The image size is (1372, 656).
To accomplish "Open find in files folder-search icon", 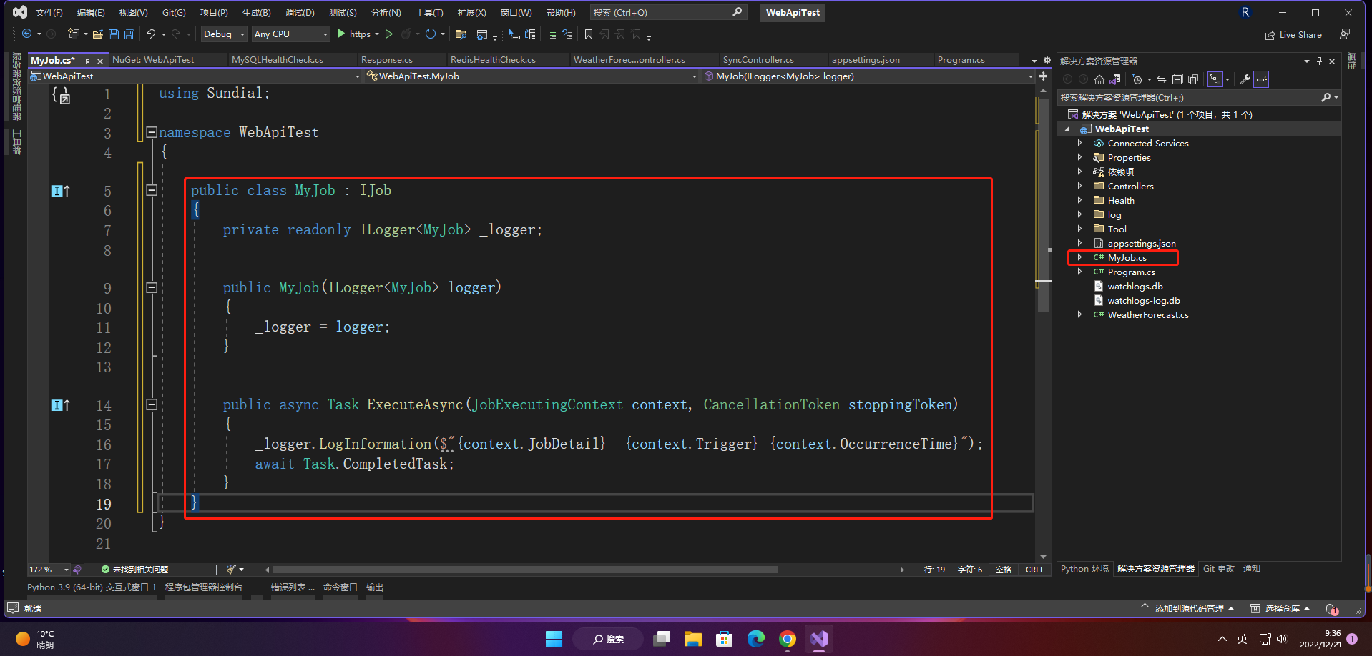I will (x=461, y=34).
